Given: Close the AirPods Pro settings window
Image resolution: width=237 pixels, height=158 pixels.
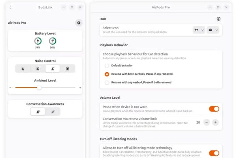Looking at the screenshot, I should click(226, 7).
